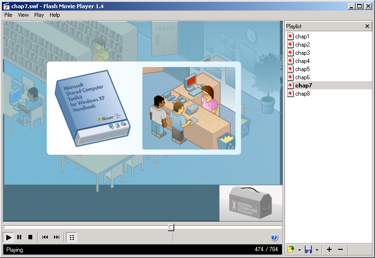Screen dimensions: 375x258
Task: Add an item with the plus button
Action: pos(329,249)
